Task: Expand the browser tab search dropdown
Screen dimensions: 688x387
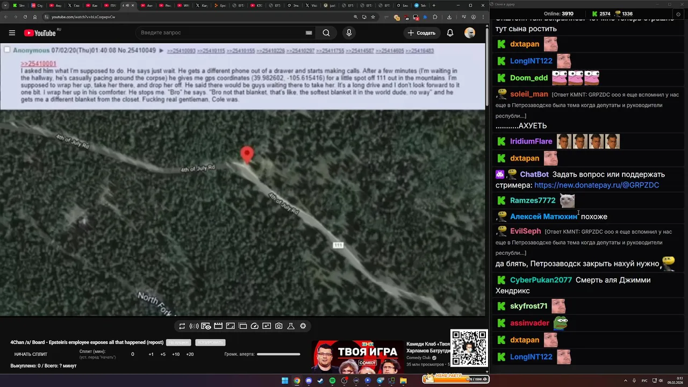Action: pos(4,5)
